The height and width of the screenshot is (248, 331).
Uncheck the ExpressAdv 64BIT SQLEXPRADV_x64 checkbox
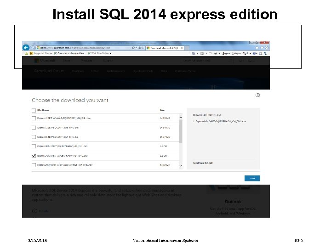34,156
